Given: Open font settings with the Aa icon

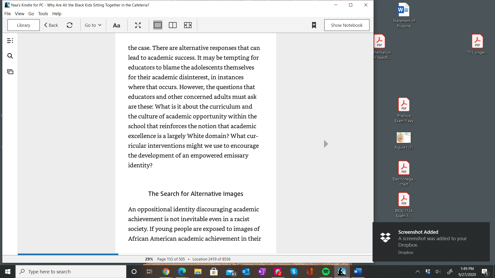Looking at the screenshot, I should pyautogui.click(x=117, y=25).
